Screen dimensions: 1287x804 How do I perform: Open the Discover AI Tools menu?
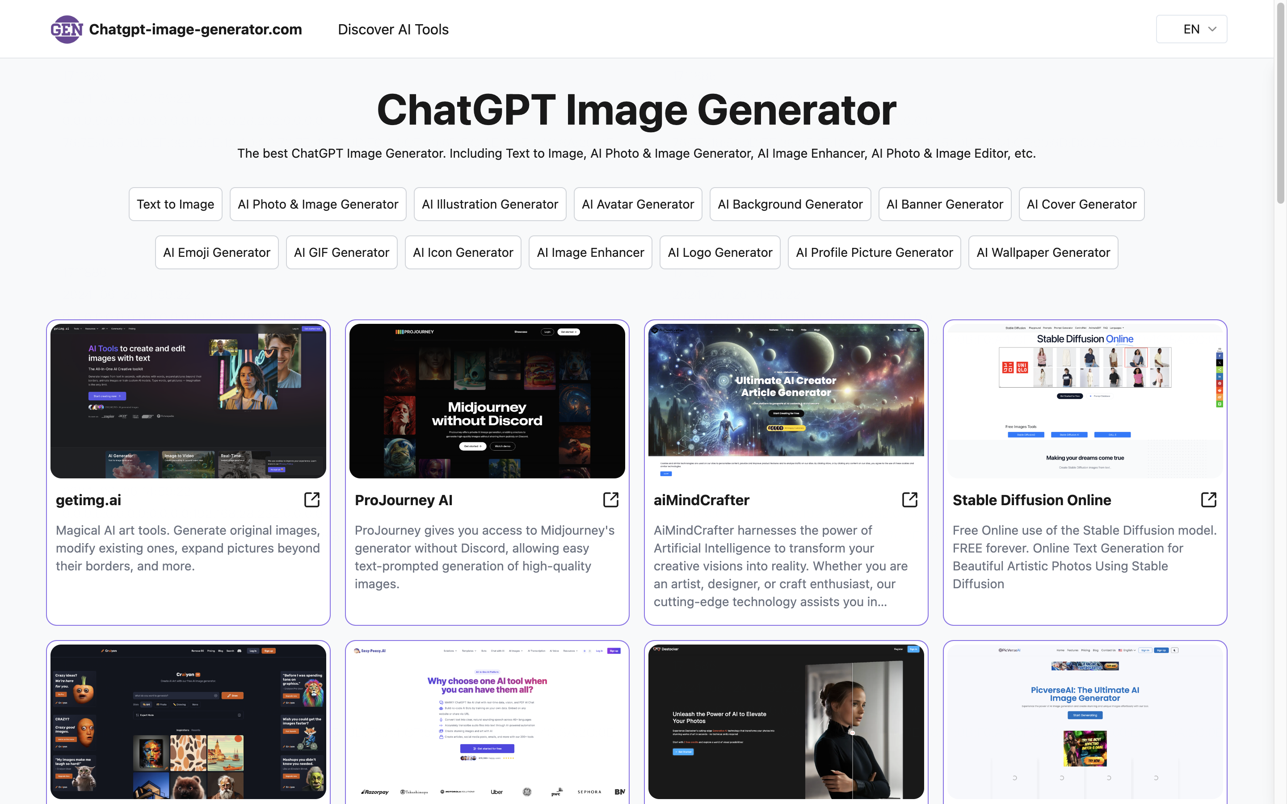point(393,29)
